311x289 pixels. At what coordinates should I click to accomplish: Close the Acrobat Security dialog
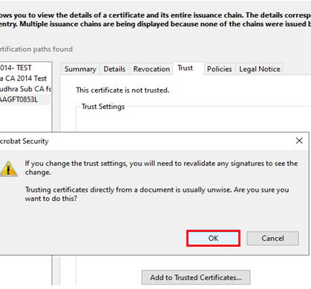point(299,141)
